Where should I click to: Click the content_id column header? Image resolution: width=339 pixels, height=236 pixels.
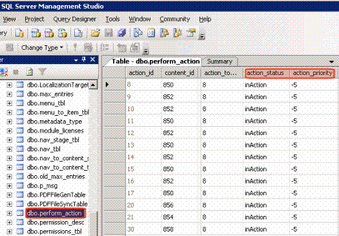[x=180, y=73]
